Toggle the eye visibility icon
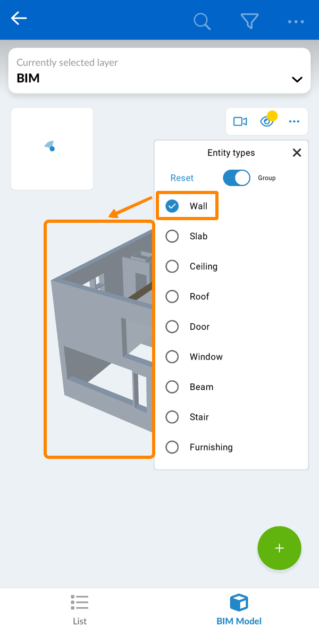319x637 pixels. pos(267,122)
